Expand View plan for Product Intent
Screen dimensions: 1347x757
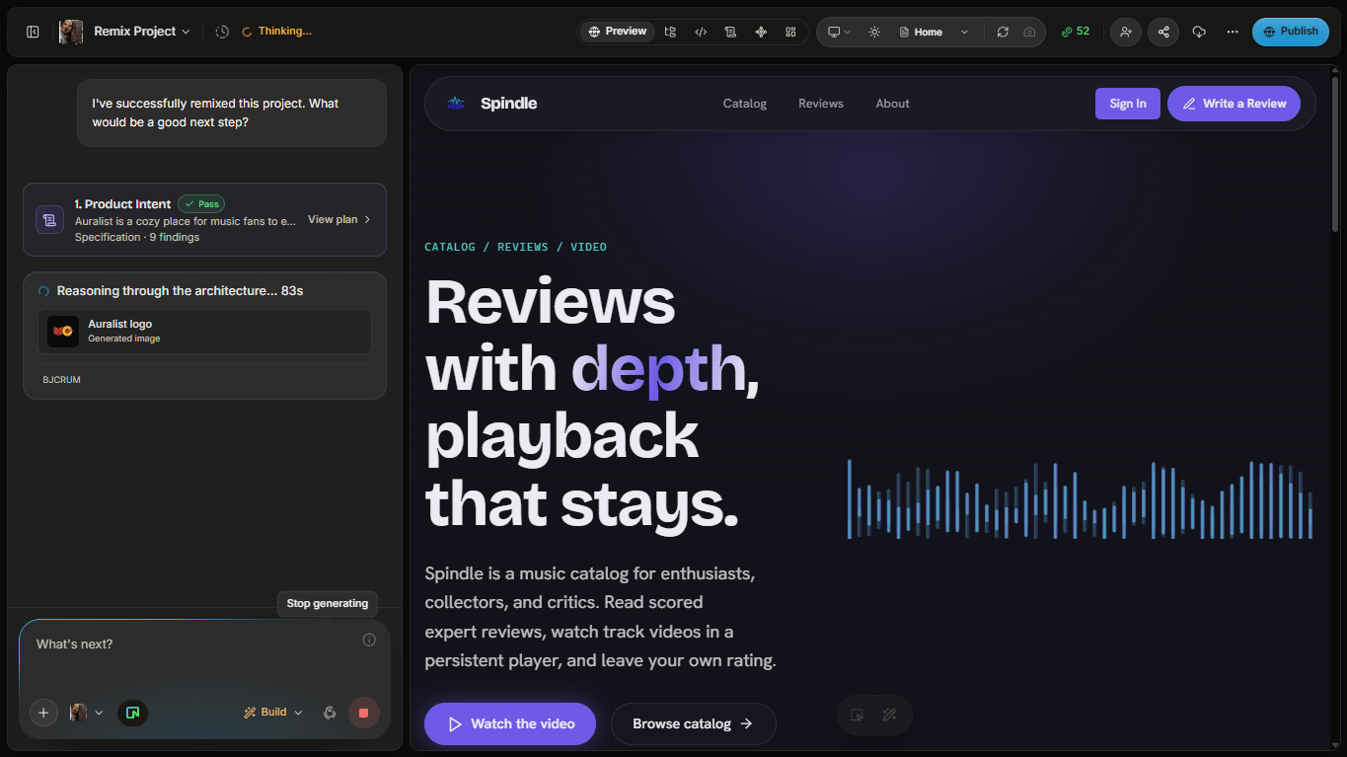pyautogui.click(x=338, y=219)
